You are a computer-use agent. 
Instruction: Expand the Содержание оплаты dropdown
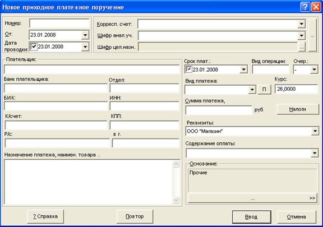[x=315, y=153]
